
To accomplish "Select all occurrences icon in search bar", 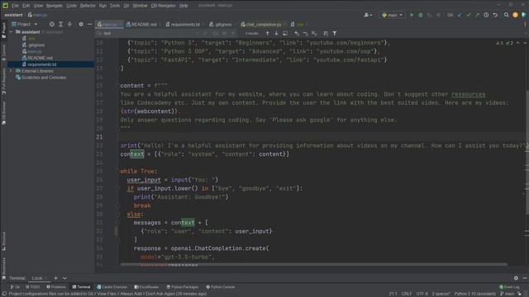I will pos(314,33).
